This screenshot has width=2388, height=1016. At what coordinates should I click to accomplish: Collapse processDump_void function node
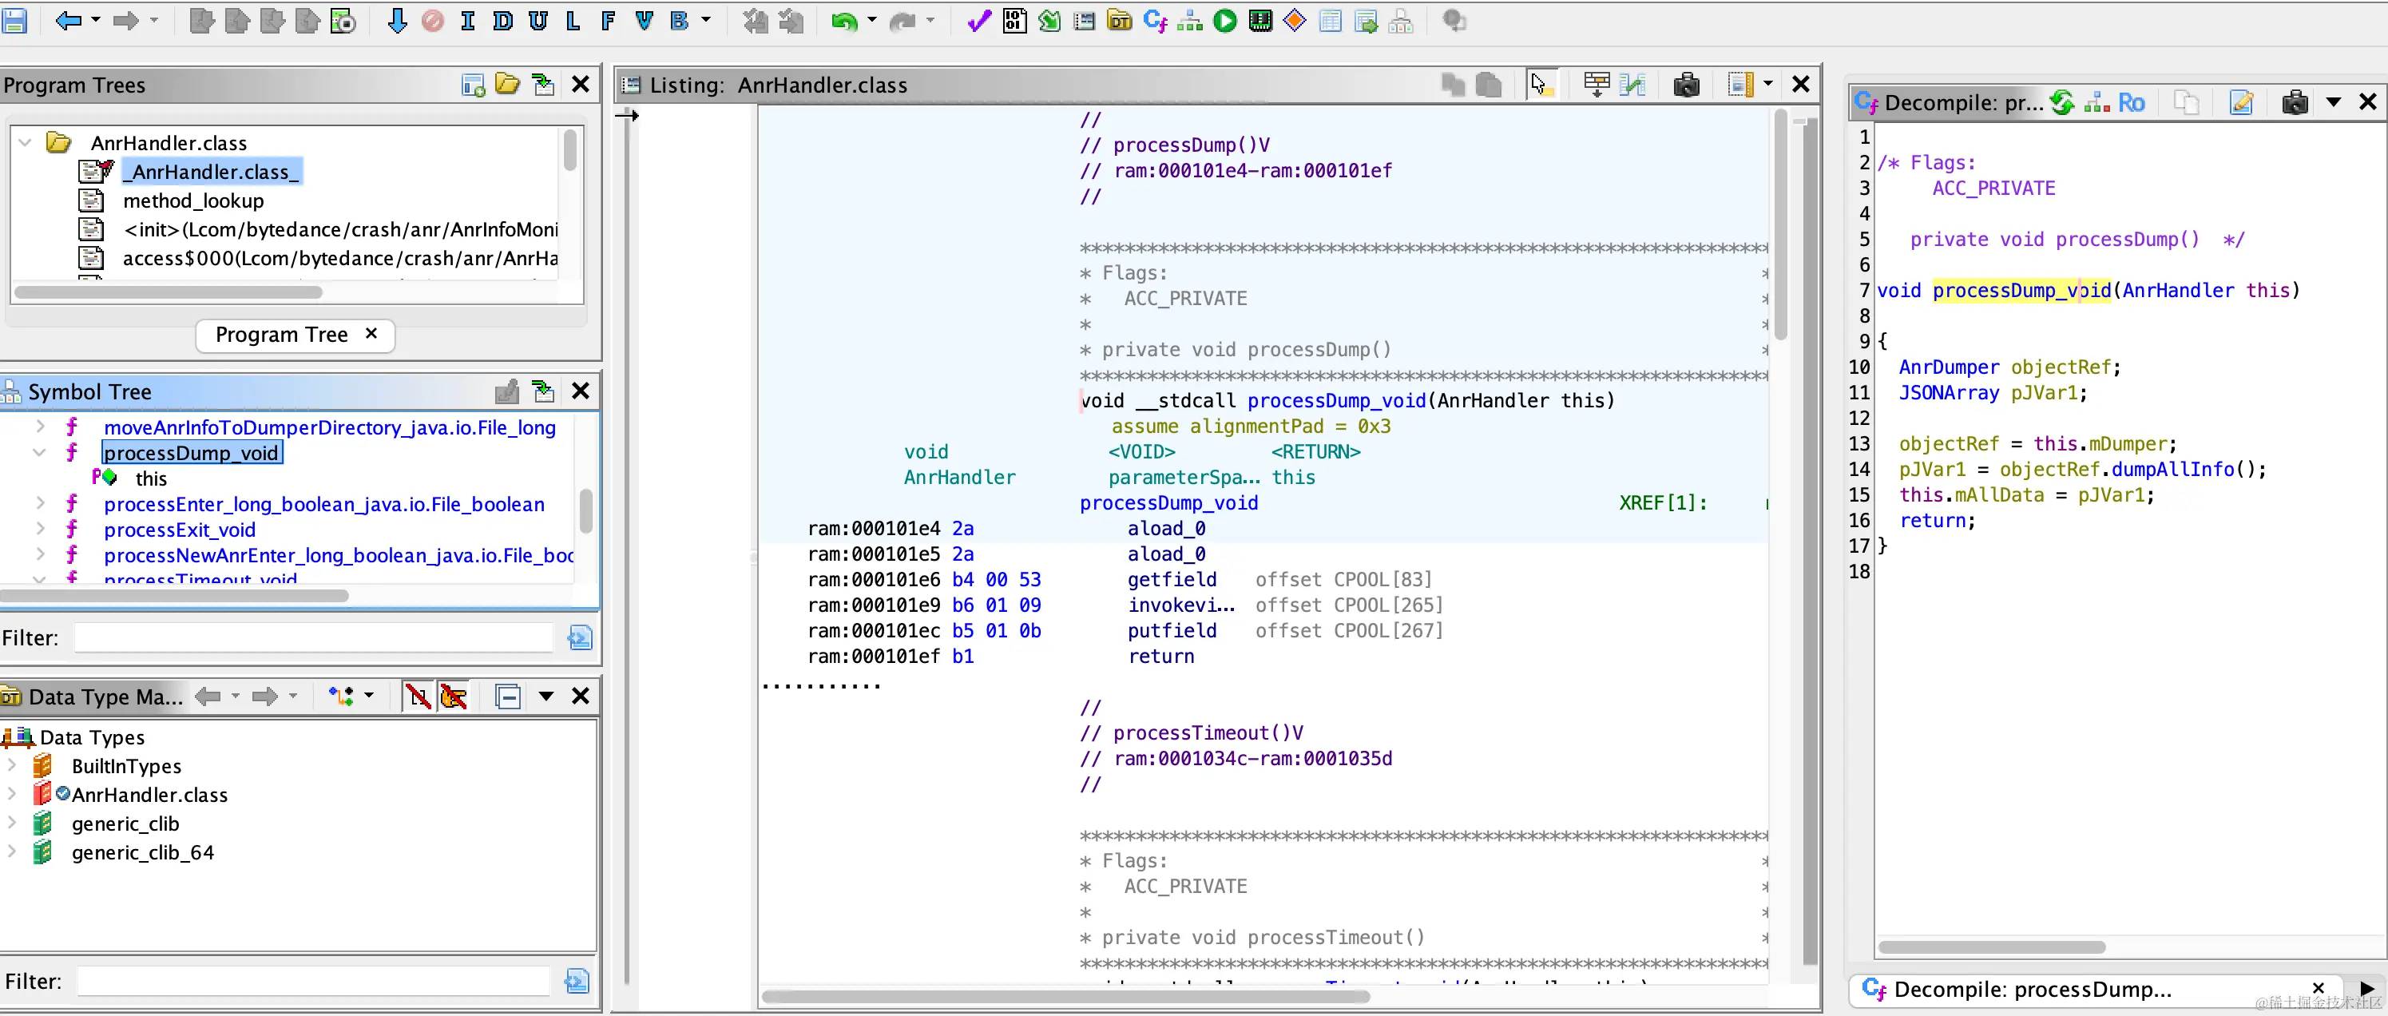(x=40, y=452)
